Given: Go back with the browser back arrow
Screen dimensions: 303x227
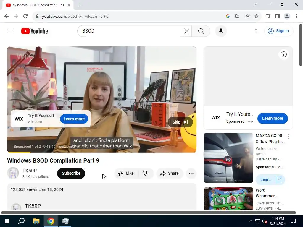Looking at the screenshot, I should [7, 16].
